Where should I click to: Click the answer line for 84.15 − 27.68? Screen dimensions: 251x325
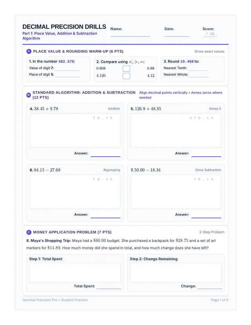106,215
